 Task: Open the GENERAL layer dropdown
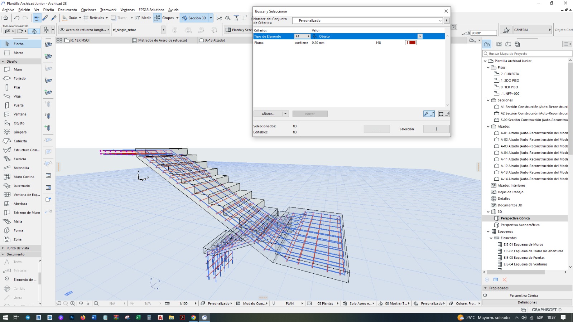tap(532, 30)
